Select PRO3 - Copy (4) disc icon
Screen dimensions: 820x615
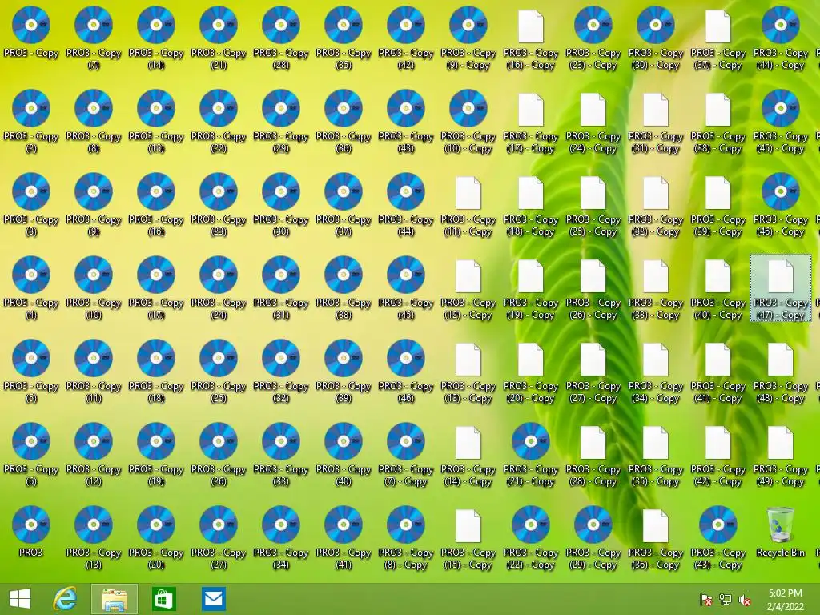31,275
